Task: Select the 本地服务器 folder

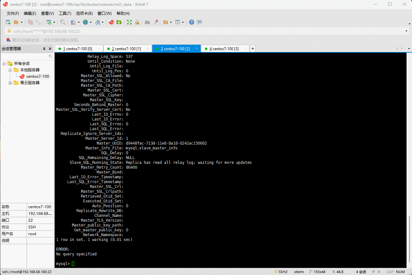Action: tap(30, 70)
